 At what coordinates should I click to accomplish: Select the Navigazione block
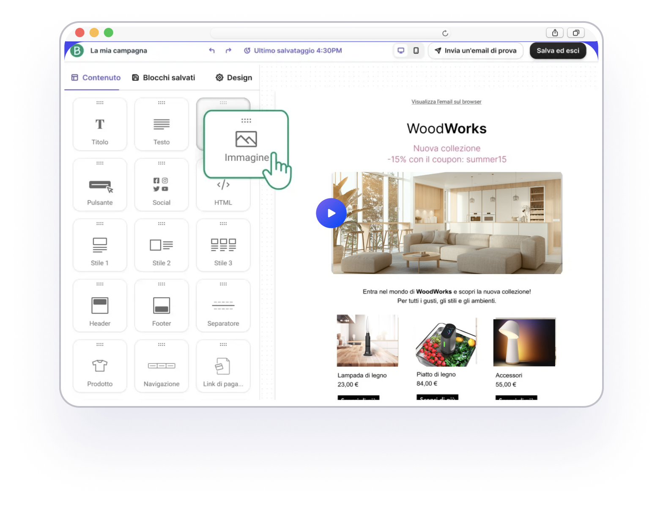tap(162, 367)
